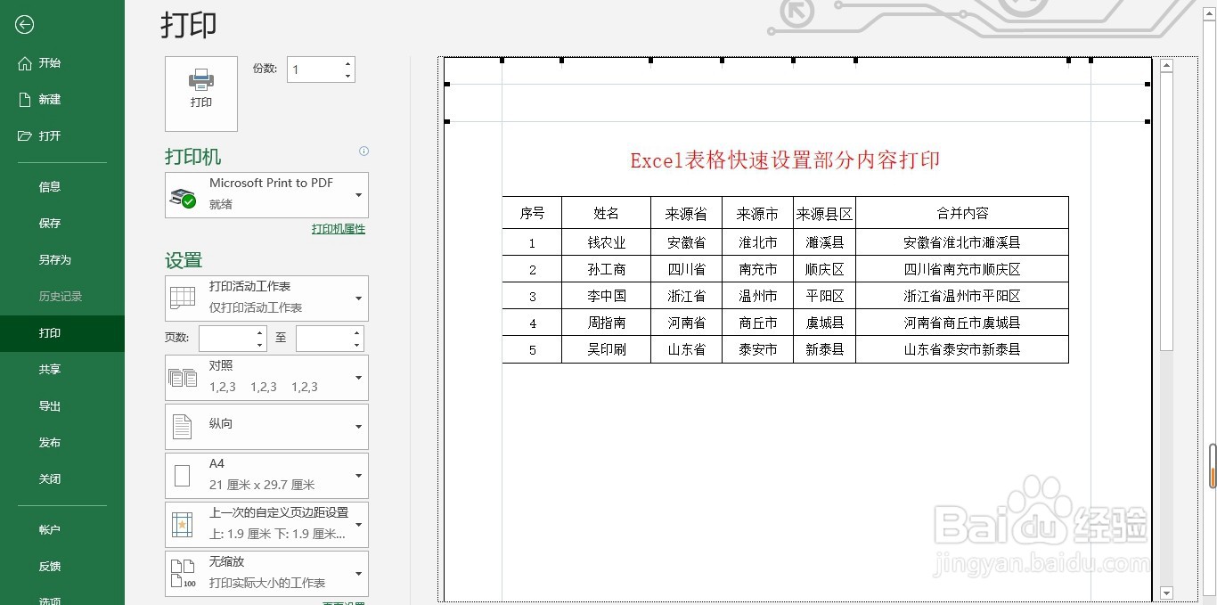
Task: Switch to the 开始 sidebar item
Action: (48, 62)
